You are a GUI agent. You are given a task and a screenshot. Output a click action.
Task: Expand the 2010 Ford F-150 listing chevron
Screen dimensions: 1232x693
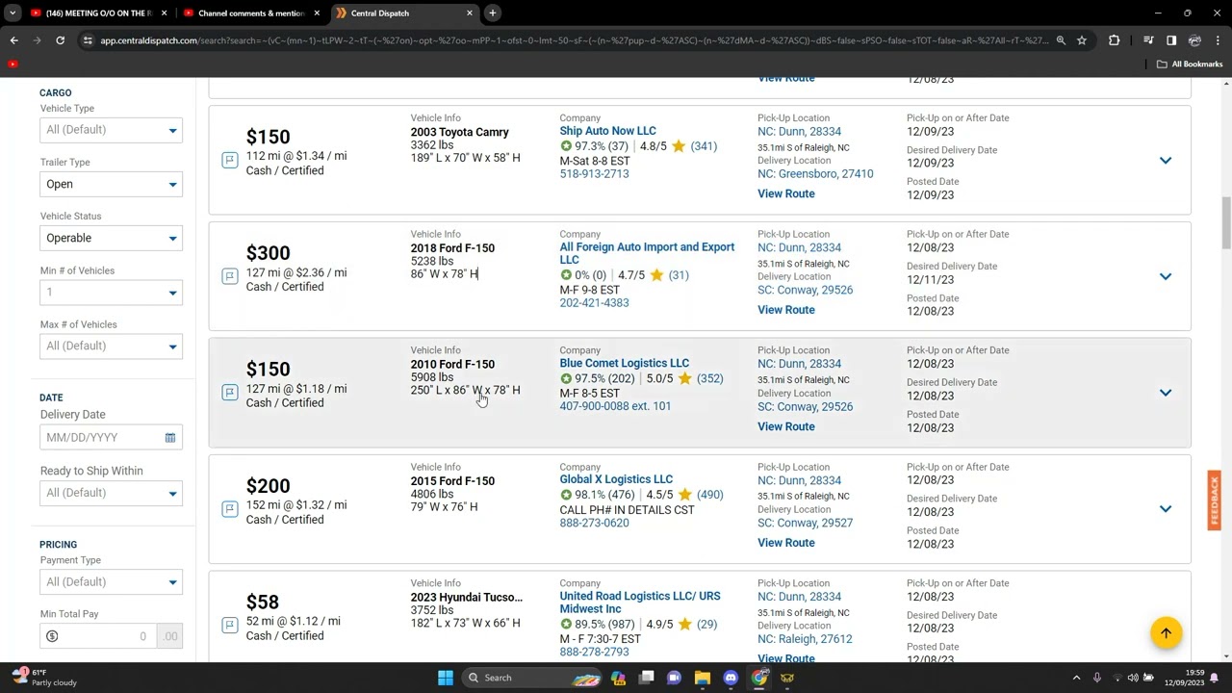tap(1166, 393)
